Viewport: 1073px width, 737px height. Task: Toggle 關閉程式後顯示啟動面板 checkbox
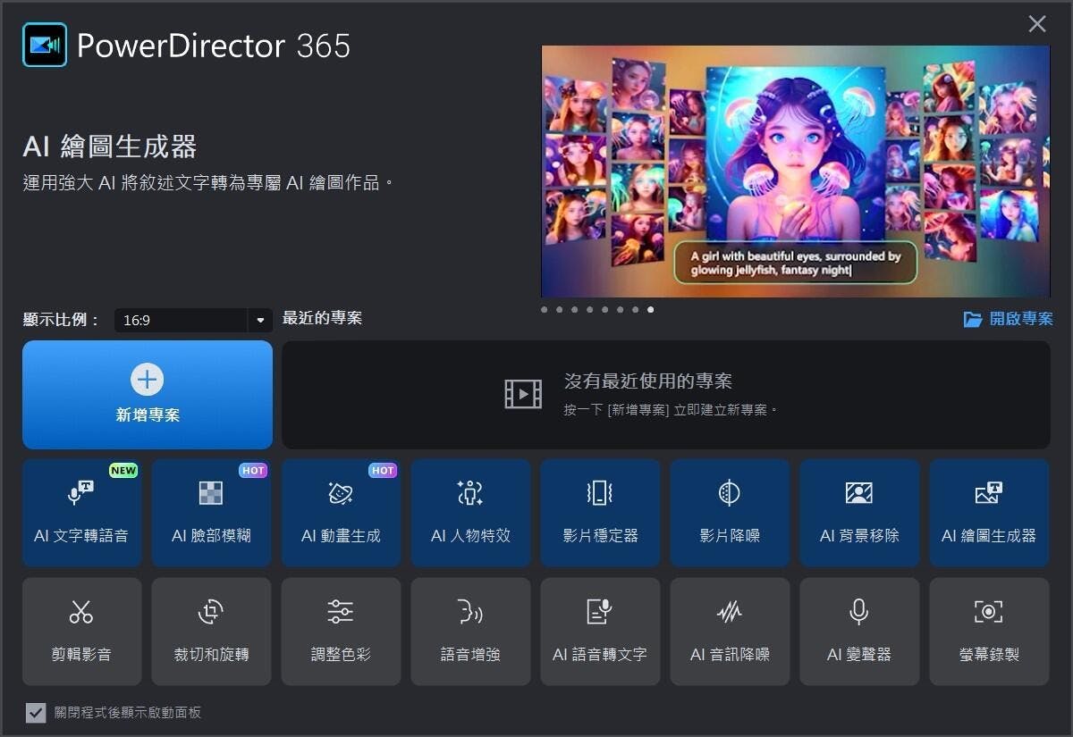tap(36, 712)
